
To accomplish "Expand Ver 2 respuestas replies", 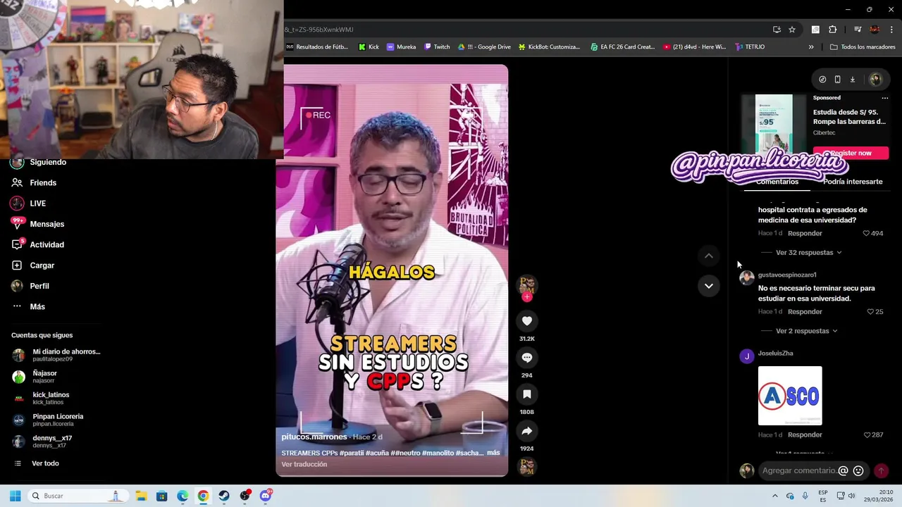I will click(x=806, y=331).
